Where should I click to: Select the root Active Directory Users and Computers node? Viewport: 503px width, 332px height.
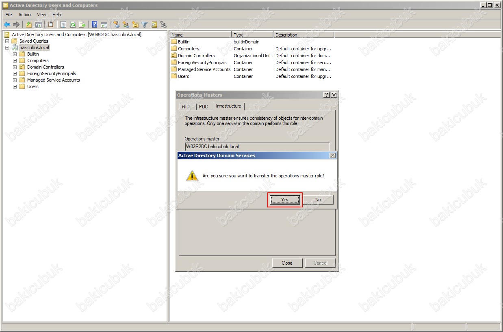point(76,34)
